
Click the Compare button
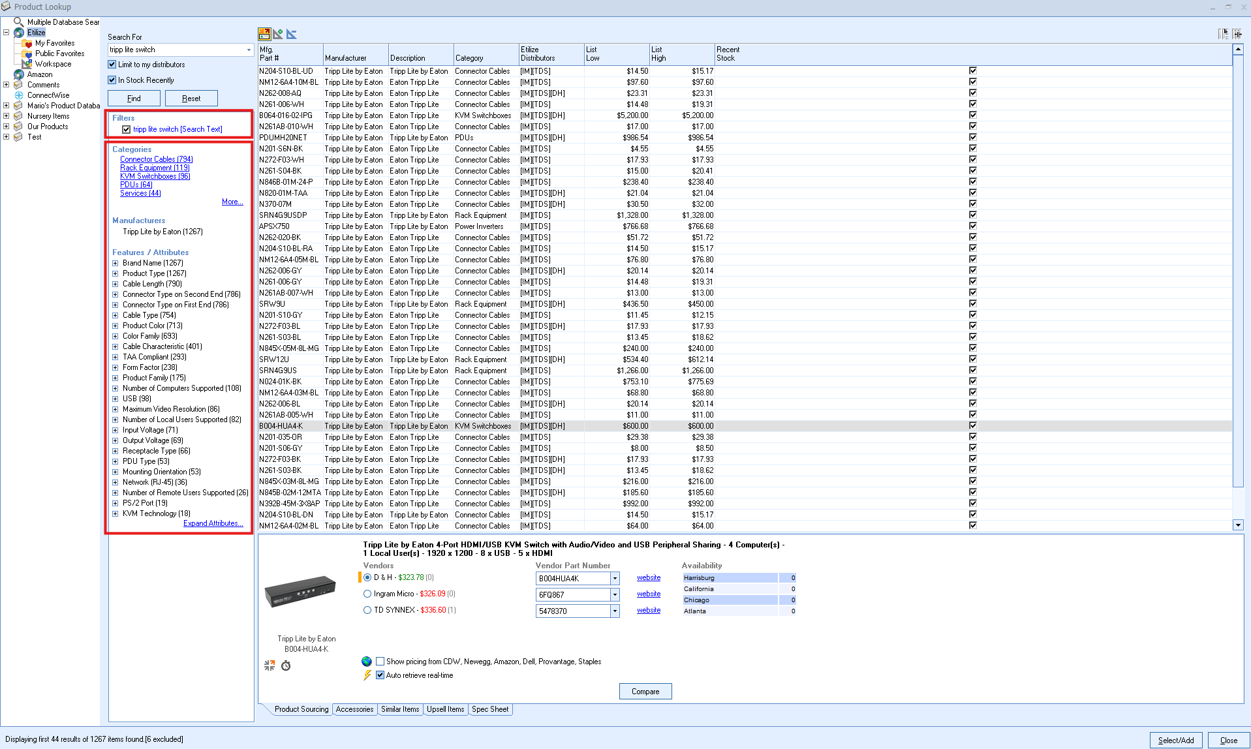point(645,692)
